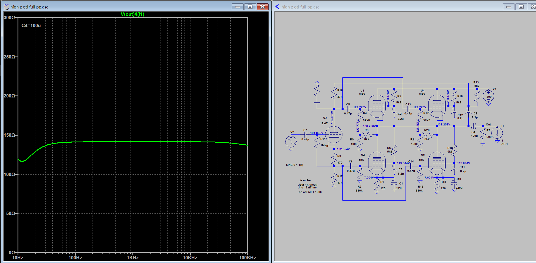Select the I1 current source symbol

[x=497, y=133]
